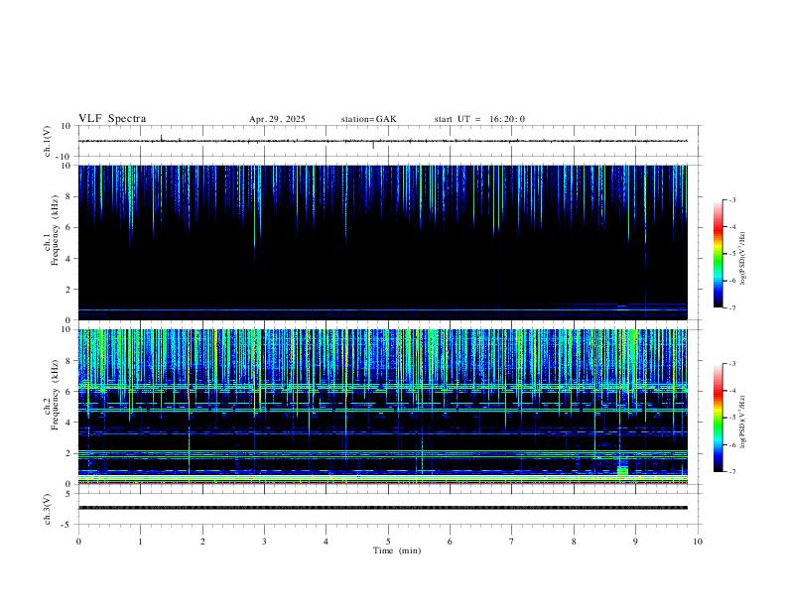Click time axis tick label "6"
The width and height of the screenshot is (786, 607).
pyautogui.click(x=451, y=542)
